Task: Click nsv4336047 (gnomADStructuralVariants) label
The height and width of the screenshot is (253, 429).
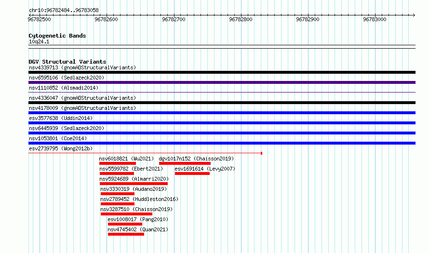Action: click(82, 98)
